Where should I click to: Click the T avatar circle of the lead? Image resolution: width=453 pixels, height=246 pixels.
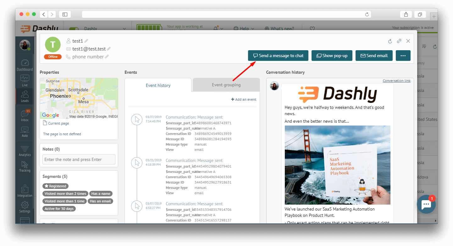pos(53,45)
